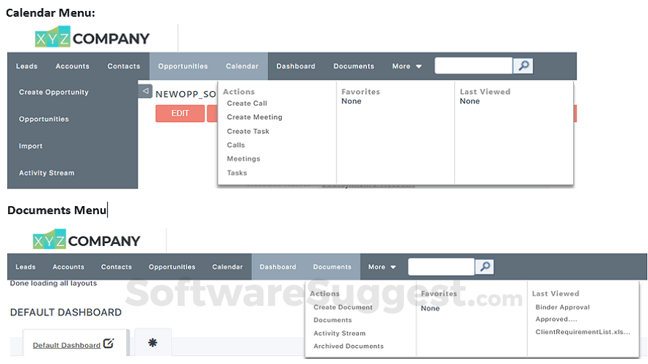Collapse sidebar using the triangle arrow icon

coord(145,91)
